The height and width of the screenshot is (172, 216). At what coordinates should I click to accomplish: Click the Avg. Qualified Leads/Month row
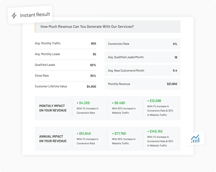(x=142, y=57)
